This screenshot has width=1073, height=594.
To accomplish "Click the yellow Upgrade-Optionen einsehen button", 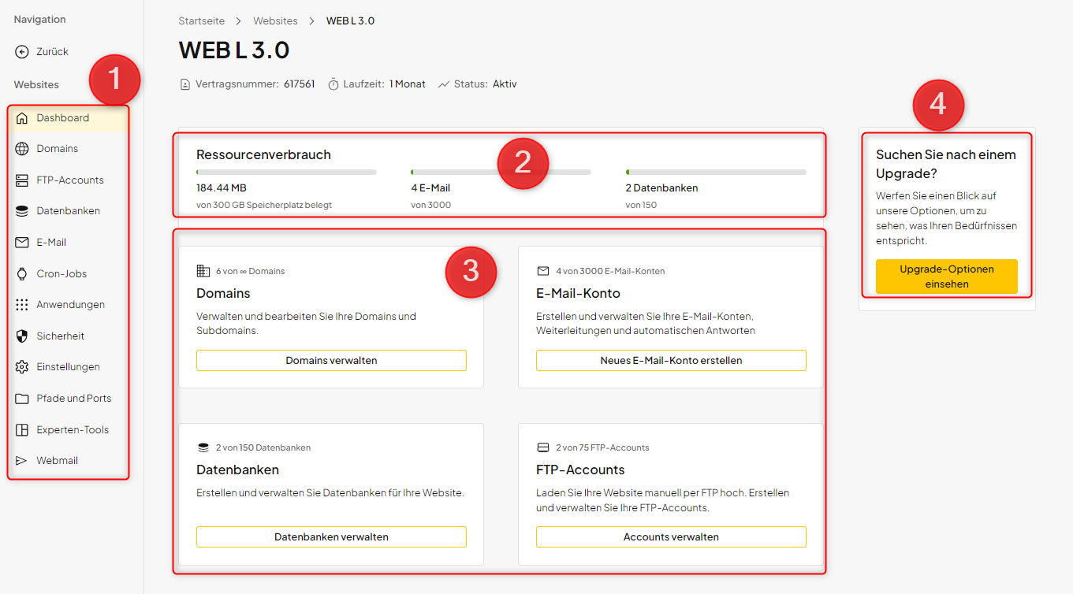I will click(x=946, y=277).
